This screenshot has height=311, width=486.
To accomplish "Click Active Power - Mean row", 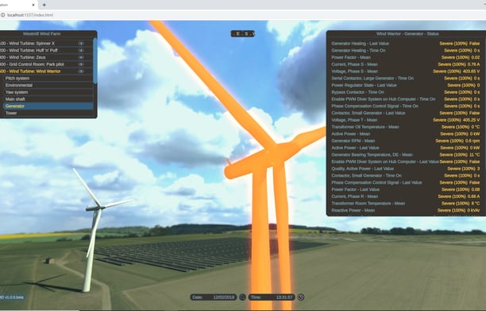I will click(x=406, y=134).
